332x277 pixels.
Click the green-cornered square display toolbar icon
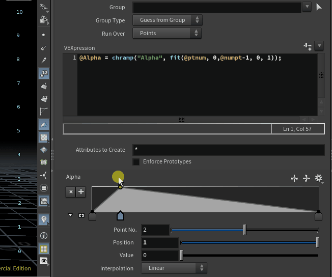click(x=44, y=162)
